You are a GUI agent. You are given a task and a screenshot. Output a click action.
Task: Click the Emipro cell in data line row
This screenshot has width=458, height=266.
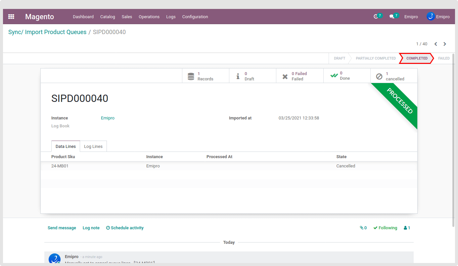pos(153,166)
